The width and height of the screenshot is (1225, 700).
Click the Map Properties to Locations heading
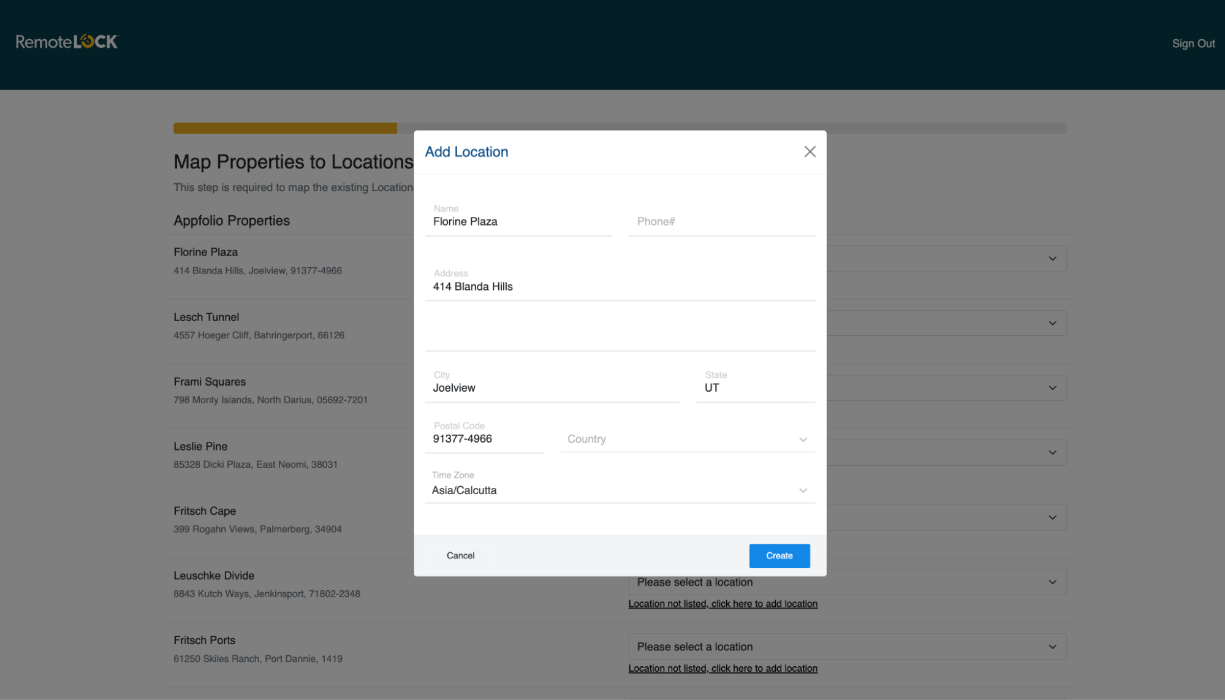coord(294,162)
